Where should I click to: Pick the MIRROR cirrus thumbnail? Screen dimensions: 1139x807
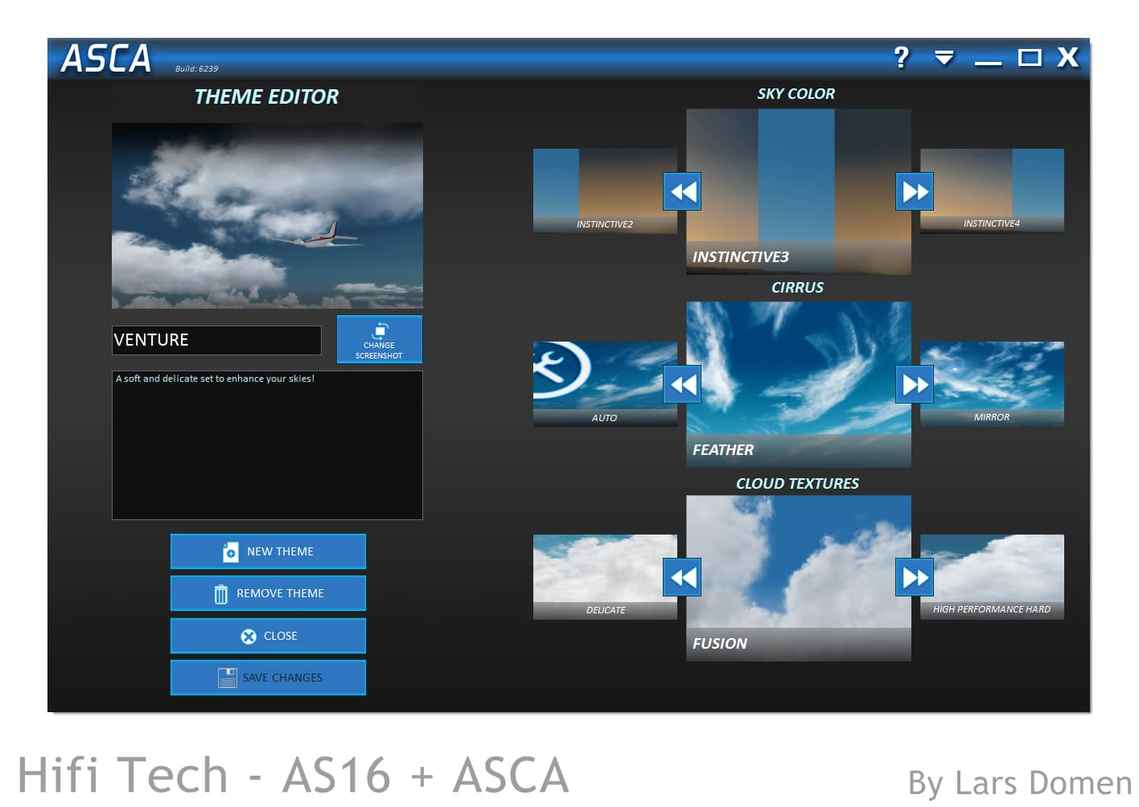click(993, 383)
